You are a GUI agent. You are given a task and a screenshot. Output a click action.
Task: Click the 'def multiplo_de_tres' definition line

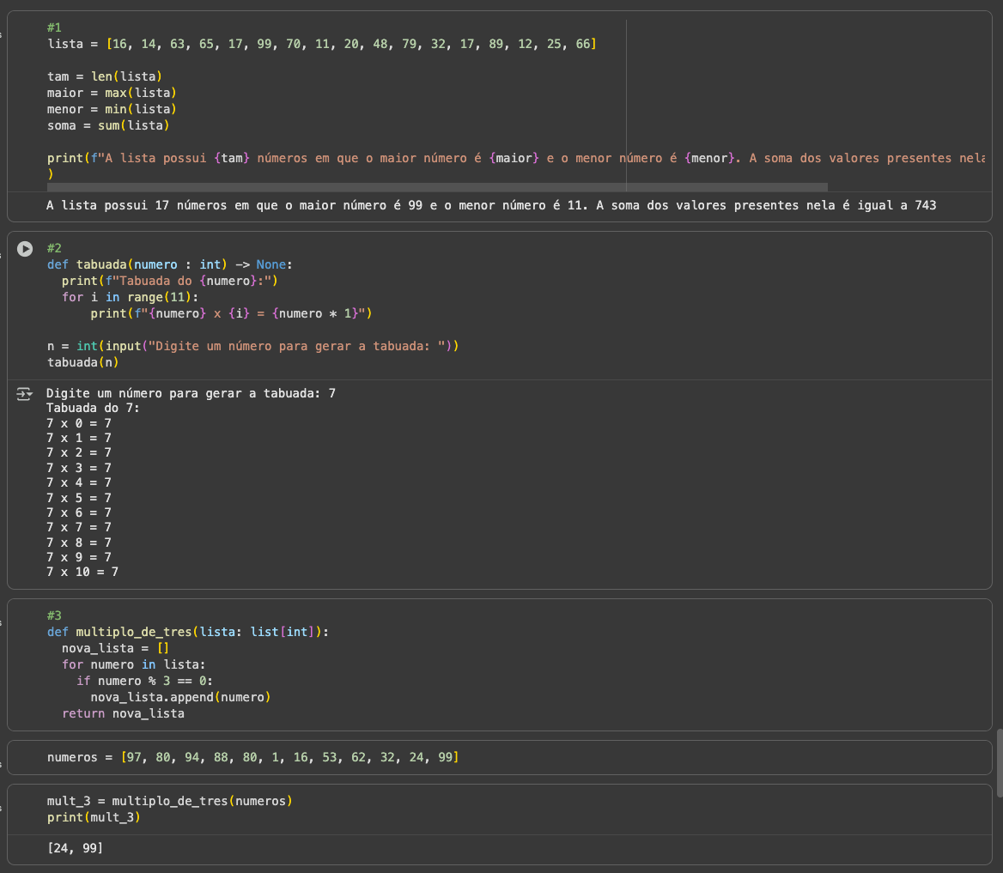188,632
